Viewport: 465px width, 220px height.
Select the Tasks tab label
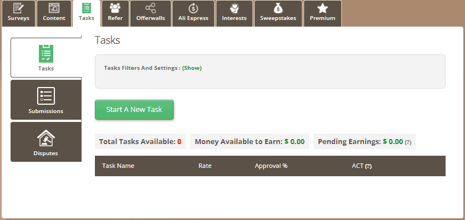point(87,18)
